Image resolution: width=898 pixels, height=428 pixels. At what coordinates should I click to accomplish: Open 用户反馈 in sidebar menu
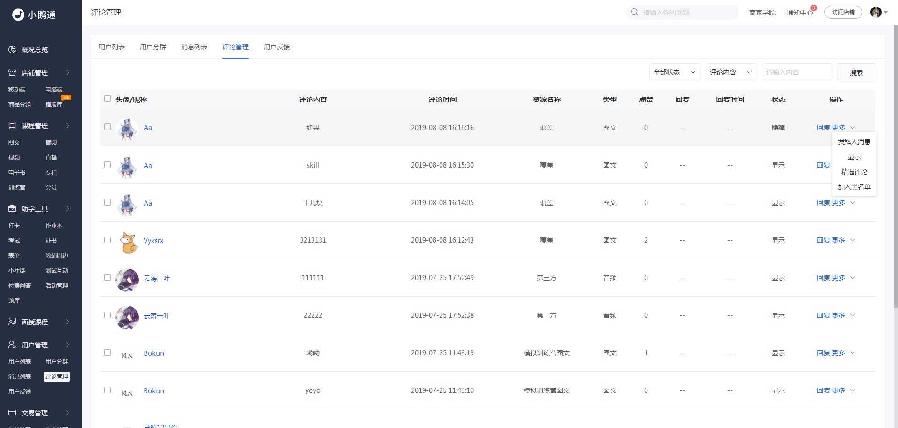click(20, 392)
